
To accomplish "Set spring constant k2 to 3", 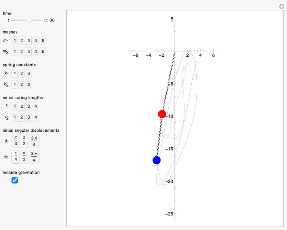I will click(x=29, y=85).
